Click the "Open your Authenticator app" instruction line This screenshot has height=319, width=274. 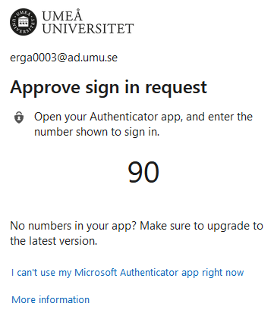(x=143, y=117)
